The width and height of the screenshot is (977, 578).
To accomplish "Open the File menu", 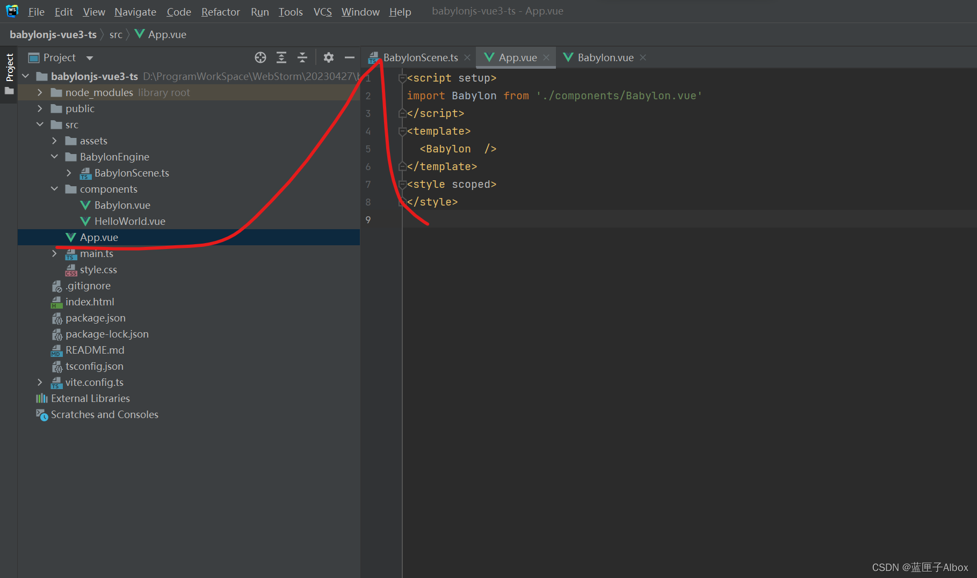I will click(x=37, y=12).
